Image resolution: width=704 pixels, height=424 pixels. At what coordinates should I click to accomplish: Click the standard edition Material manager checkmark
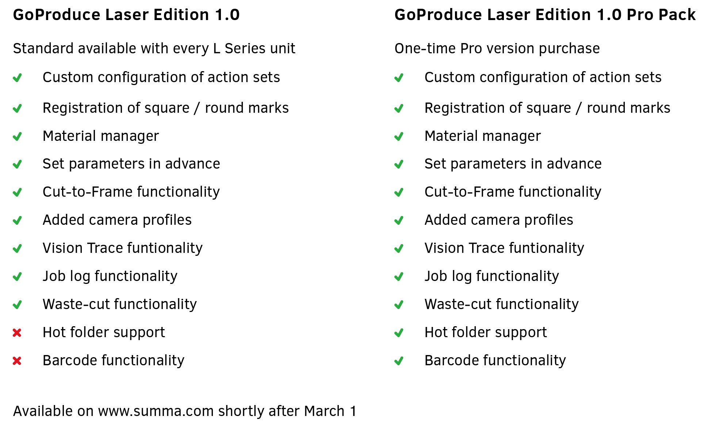[x=18, y=136]
